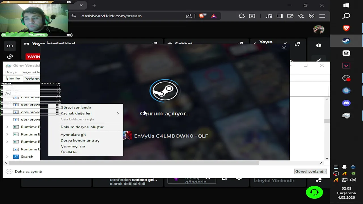The width and height of the screenshot is (363, 204).
Task: Click the Kick sidebar link icon
Action: click(x=10, y=56)
